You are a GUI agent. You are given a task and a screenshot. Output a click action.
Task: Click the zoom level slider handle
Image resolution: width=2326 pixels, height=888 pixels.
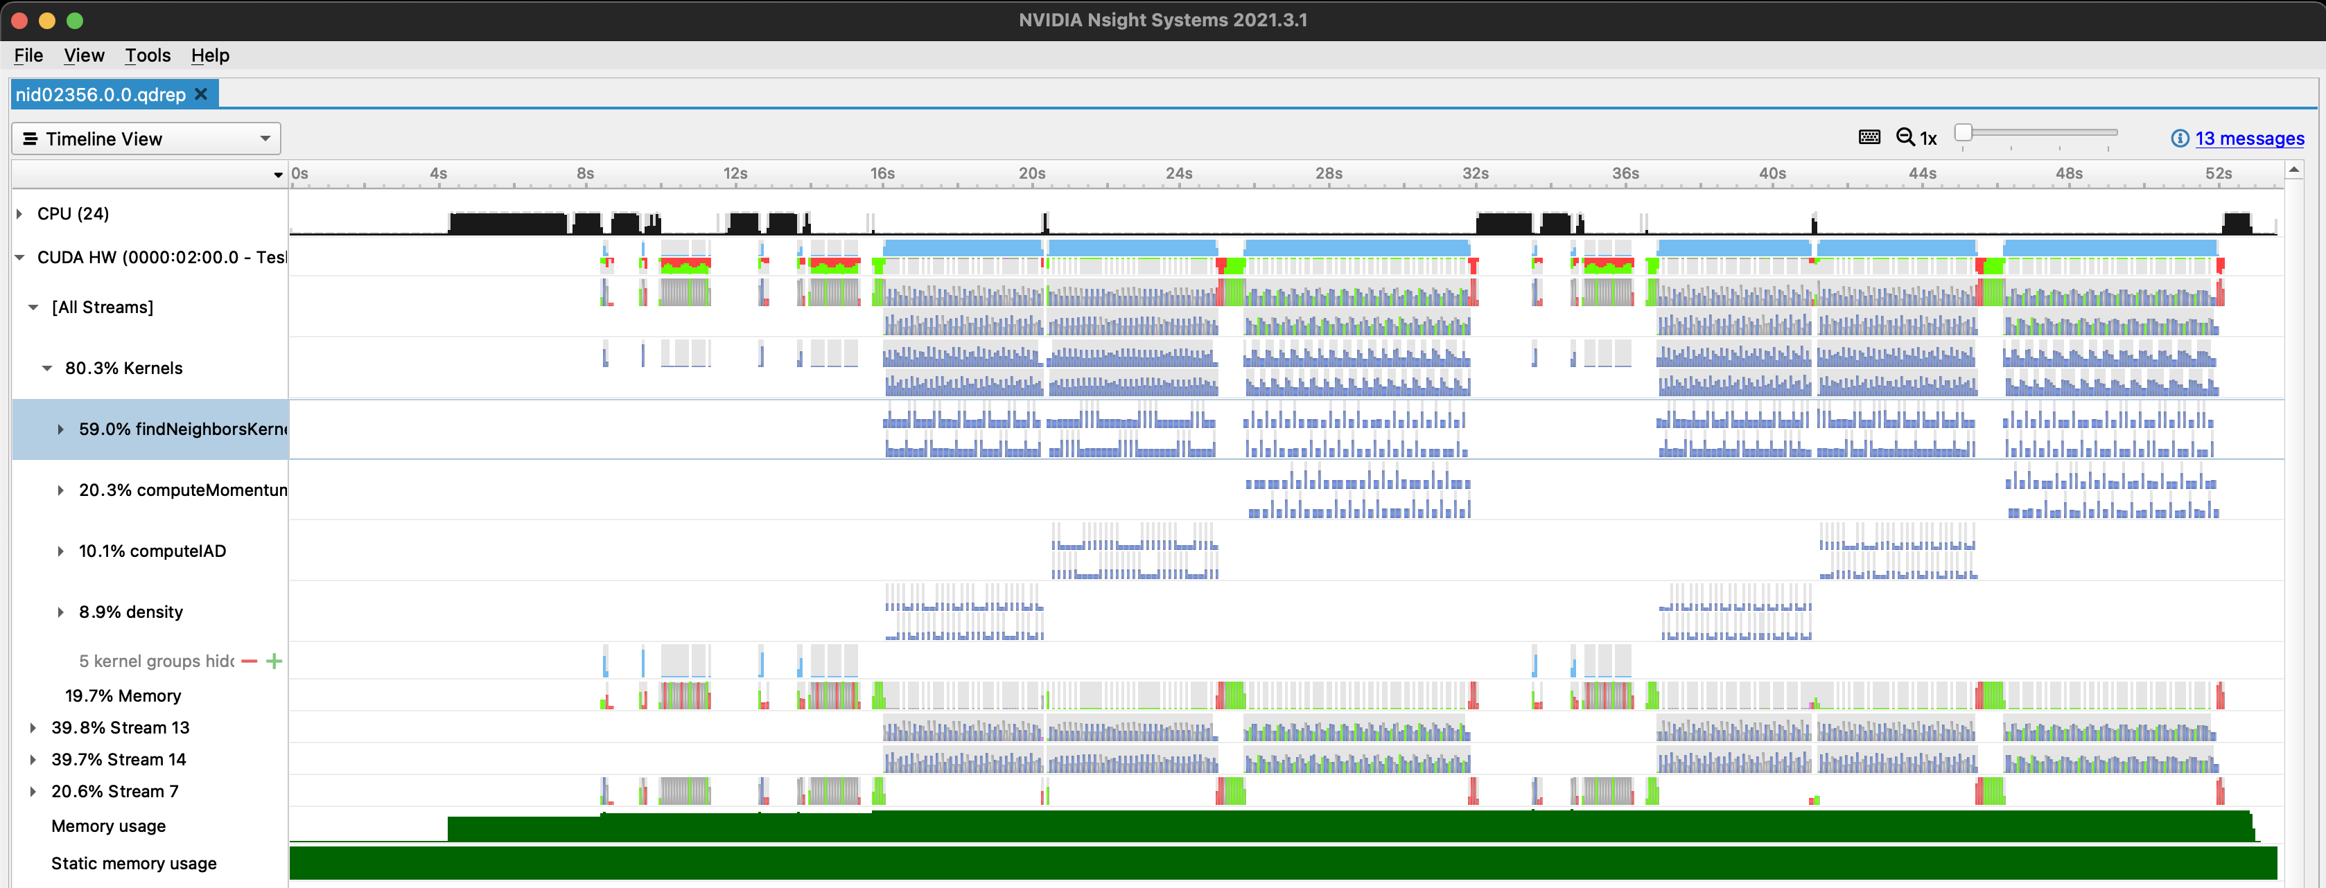click(1963, 134)
